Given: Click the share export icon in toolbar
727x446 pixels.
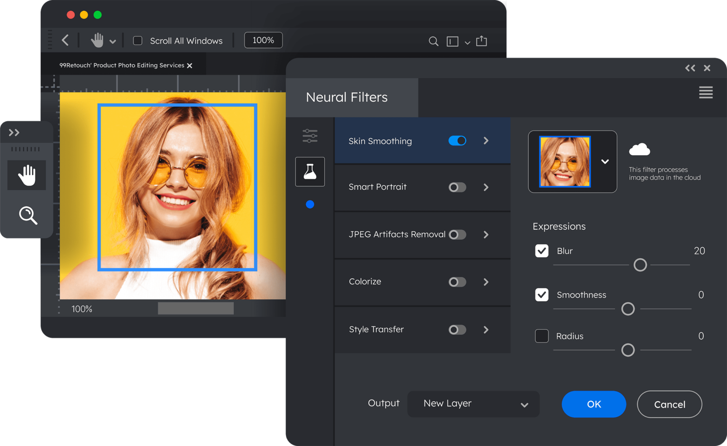Looking at the screenshot, I should [481, 41].
